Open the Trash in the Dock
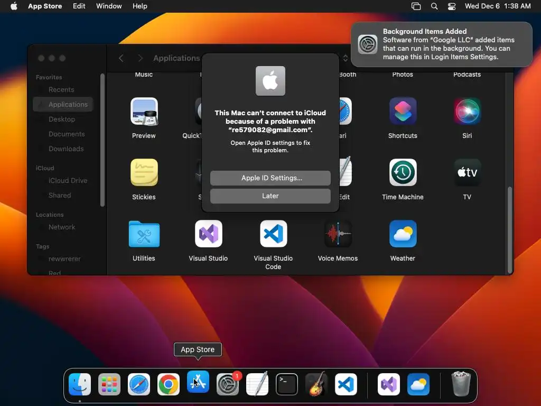 coord(461,384)
